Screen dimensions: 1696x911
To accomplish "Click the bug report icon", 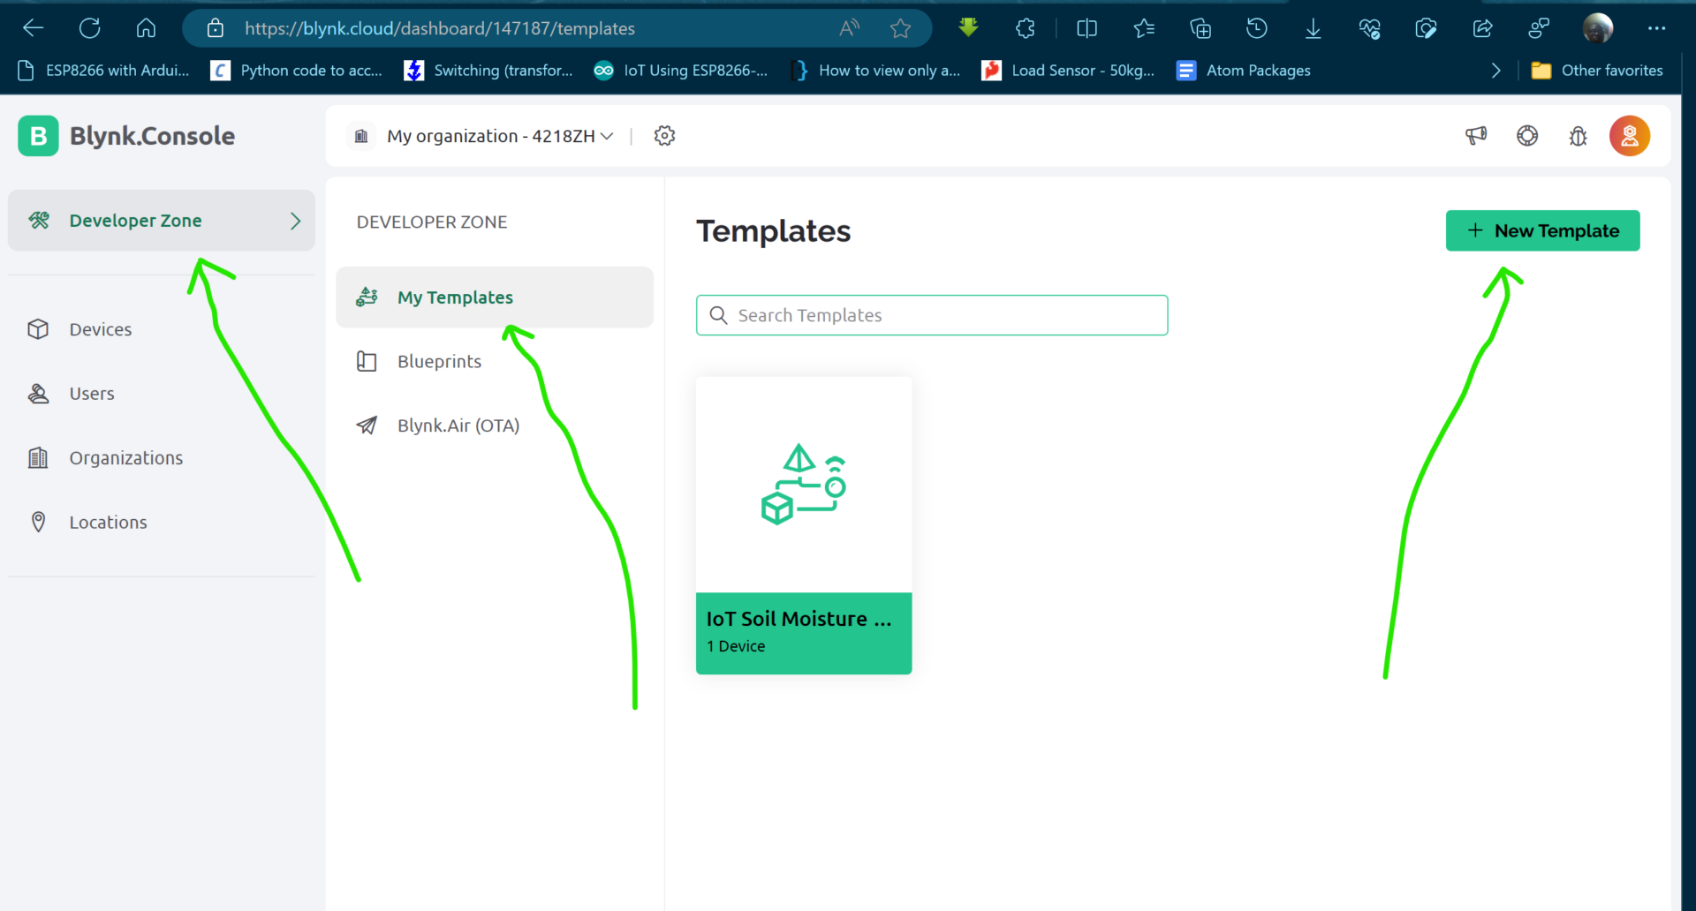I will [1578, 136].
